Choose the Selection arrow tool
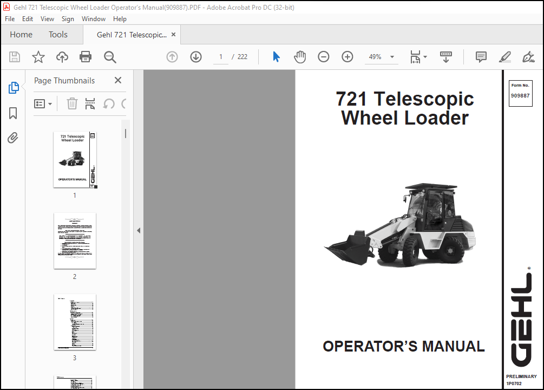The height and width of the screenshot is (390, 544). tap(276, 57)
